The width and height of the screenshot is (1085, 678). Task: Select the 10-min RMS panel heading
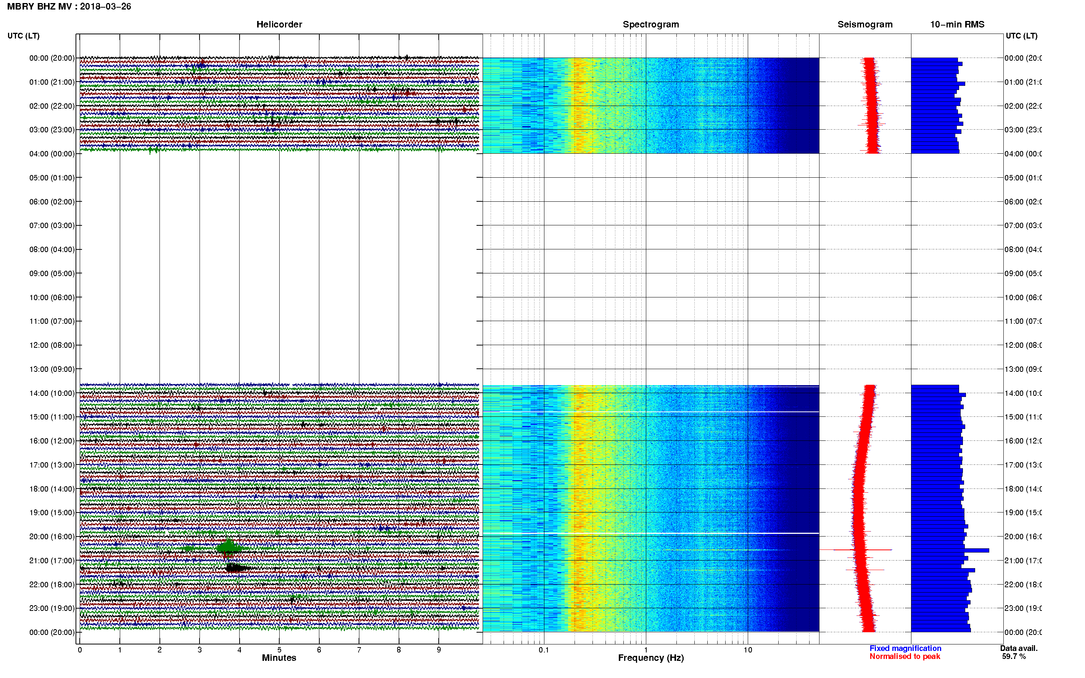point(957,24)
